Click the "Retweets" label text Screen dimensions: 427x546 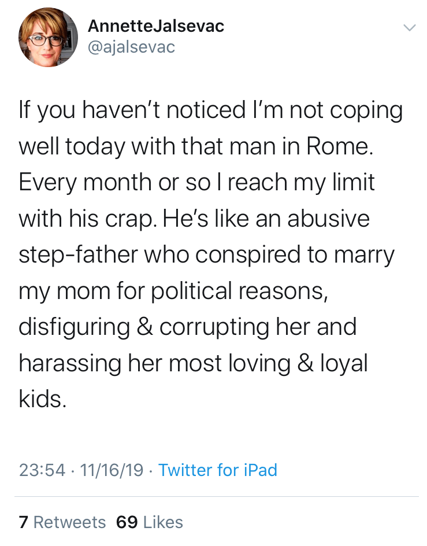[69, 522]
